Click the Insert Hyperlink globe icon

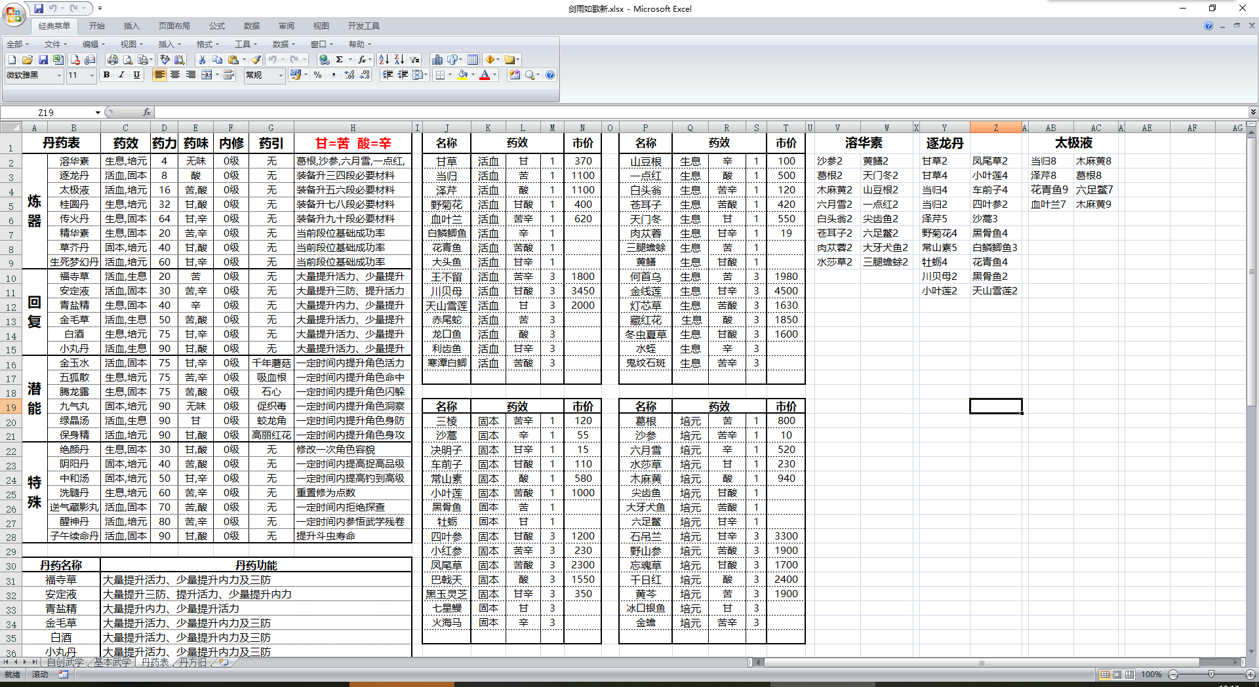tap(324, 60)
